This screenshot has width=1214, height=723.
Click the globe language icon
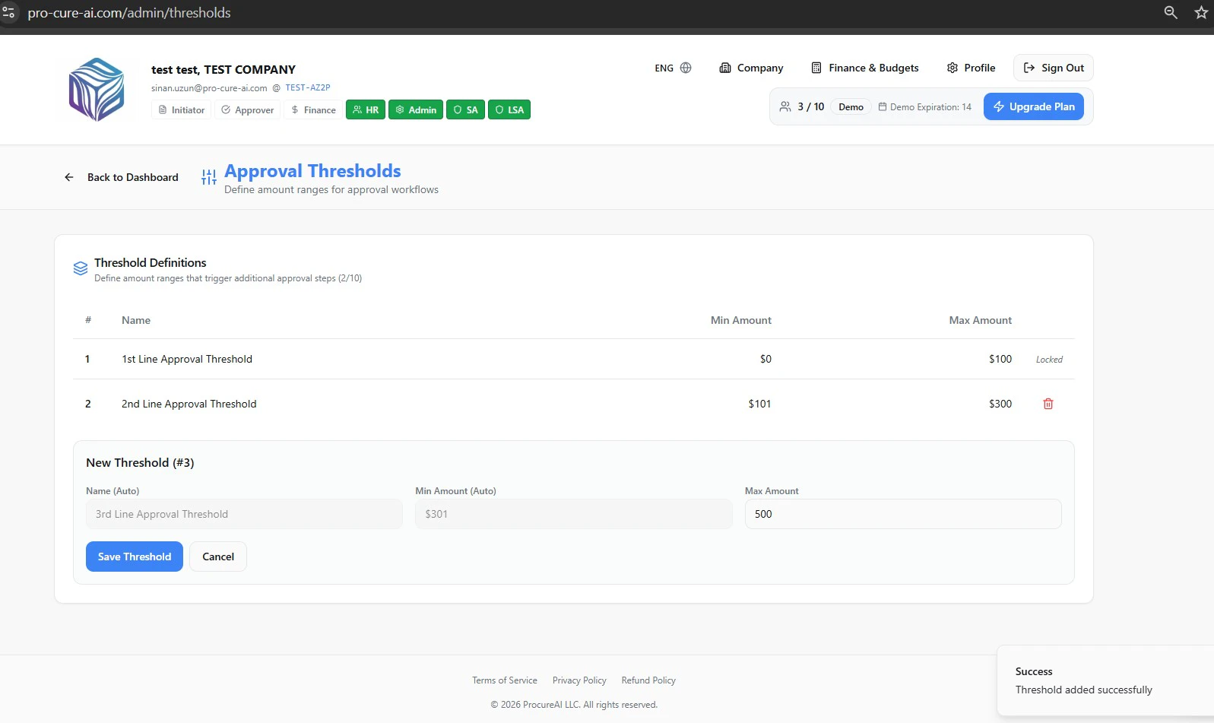[x=686, y=68]
